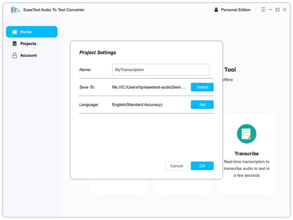Click the Home icon in the sidebar

[x=15, y=32]
